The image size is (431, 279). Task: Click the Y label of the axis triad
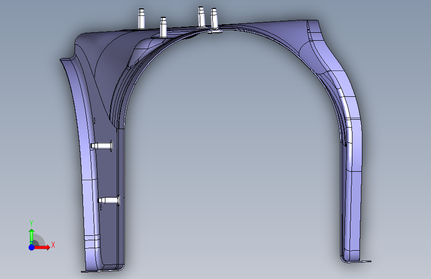click(x=31, y=223)
